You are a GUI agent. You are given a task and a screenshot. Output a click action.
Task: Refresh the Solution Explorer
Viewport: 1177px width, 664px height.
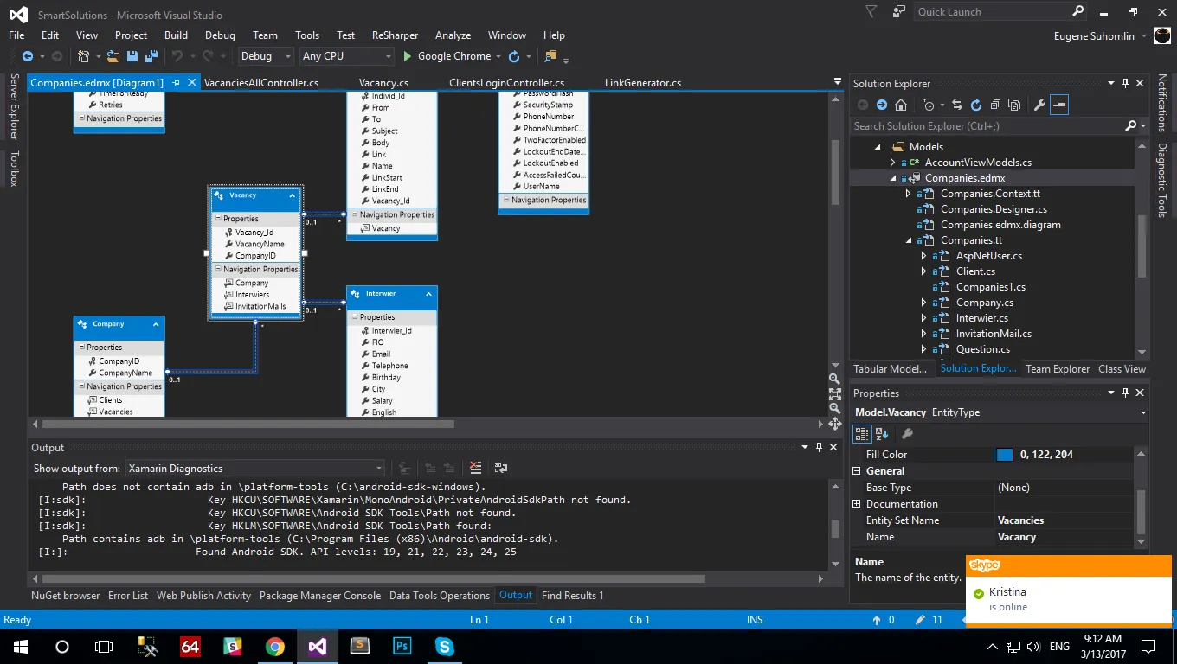pos(975,105)
